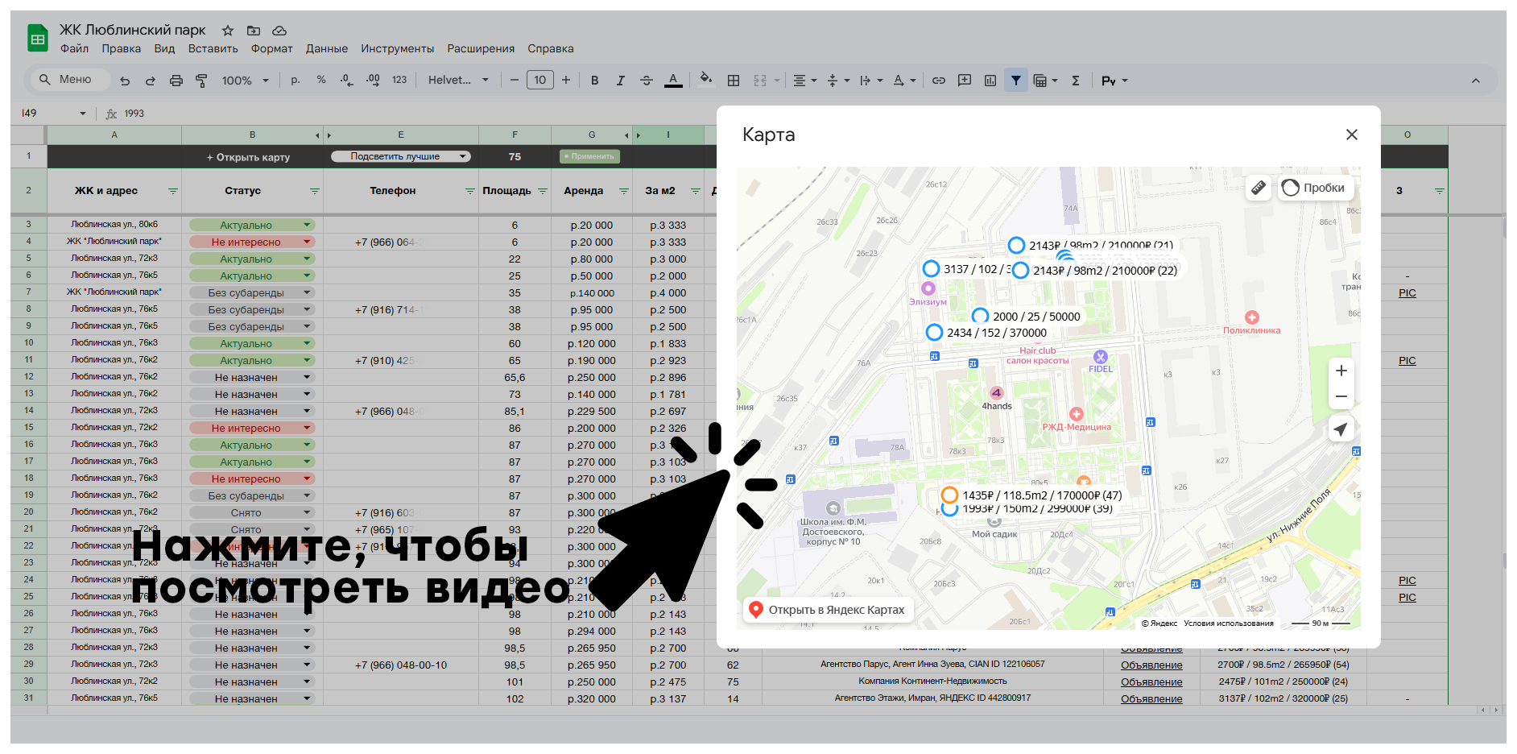The height and width of the screenshot is (754, 1517).
Task: Click the orange 1435₽ marker on map
Action: click(950, 495)
